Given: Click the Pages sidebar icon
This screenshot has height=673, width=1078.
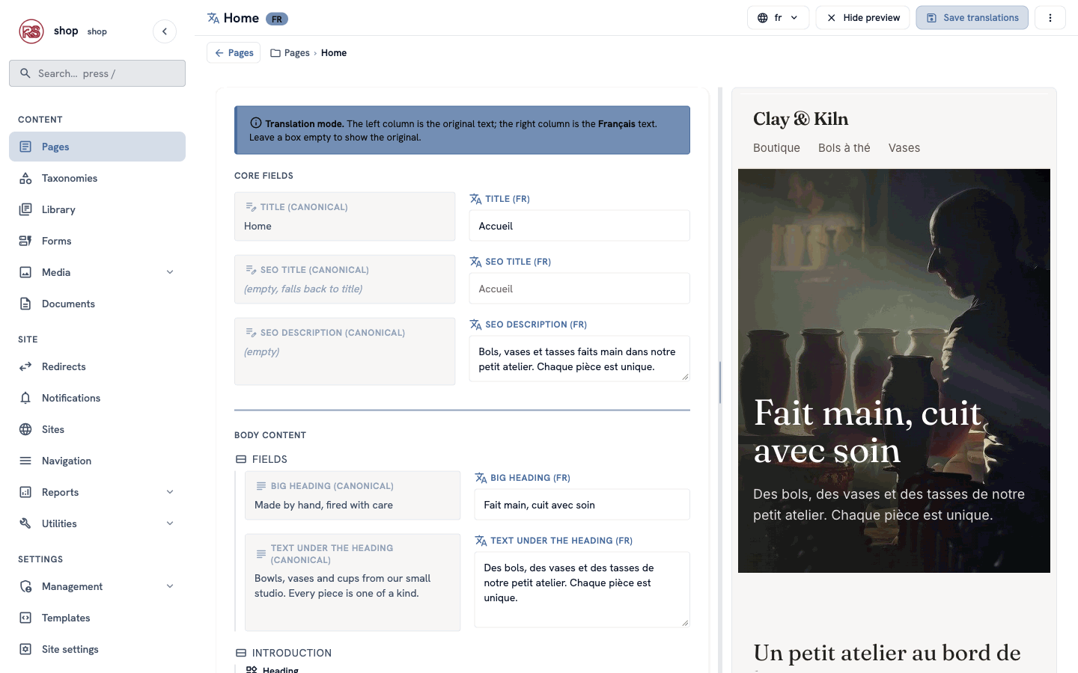Looking at the screenshot, I should [x=25, y=147].
